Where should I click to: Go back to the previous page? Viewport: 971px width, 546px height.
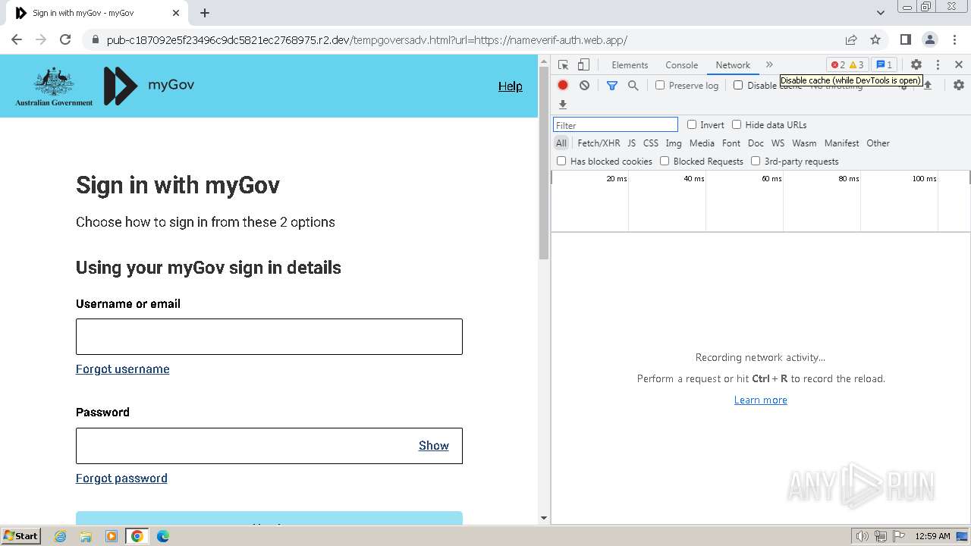[x=17, y=39]
